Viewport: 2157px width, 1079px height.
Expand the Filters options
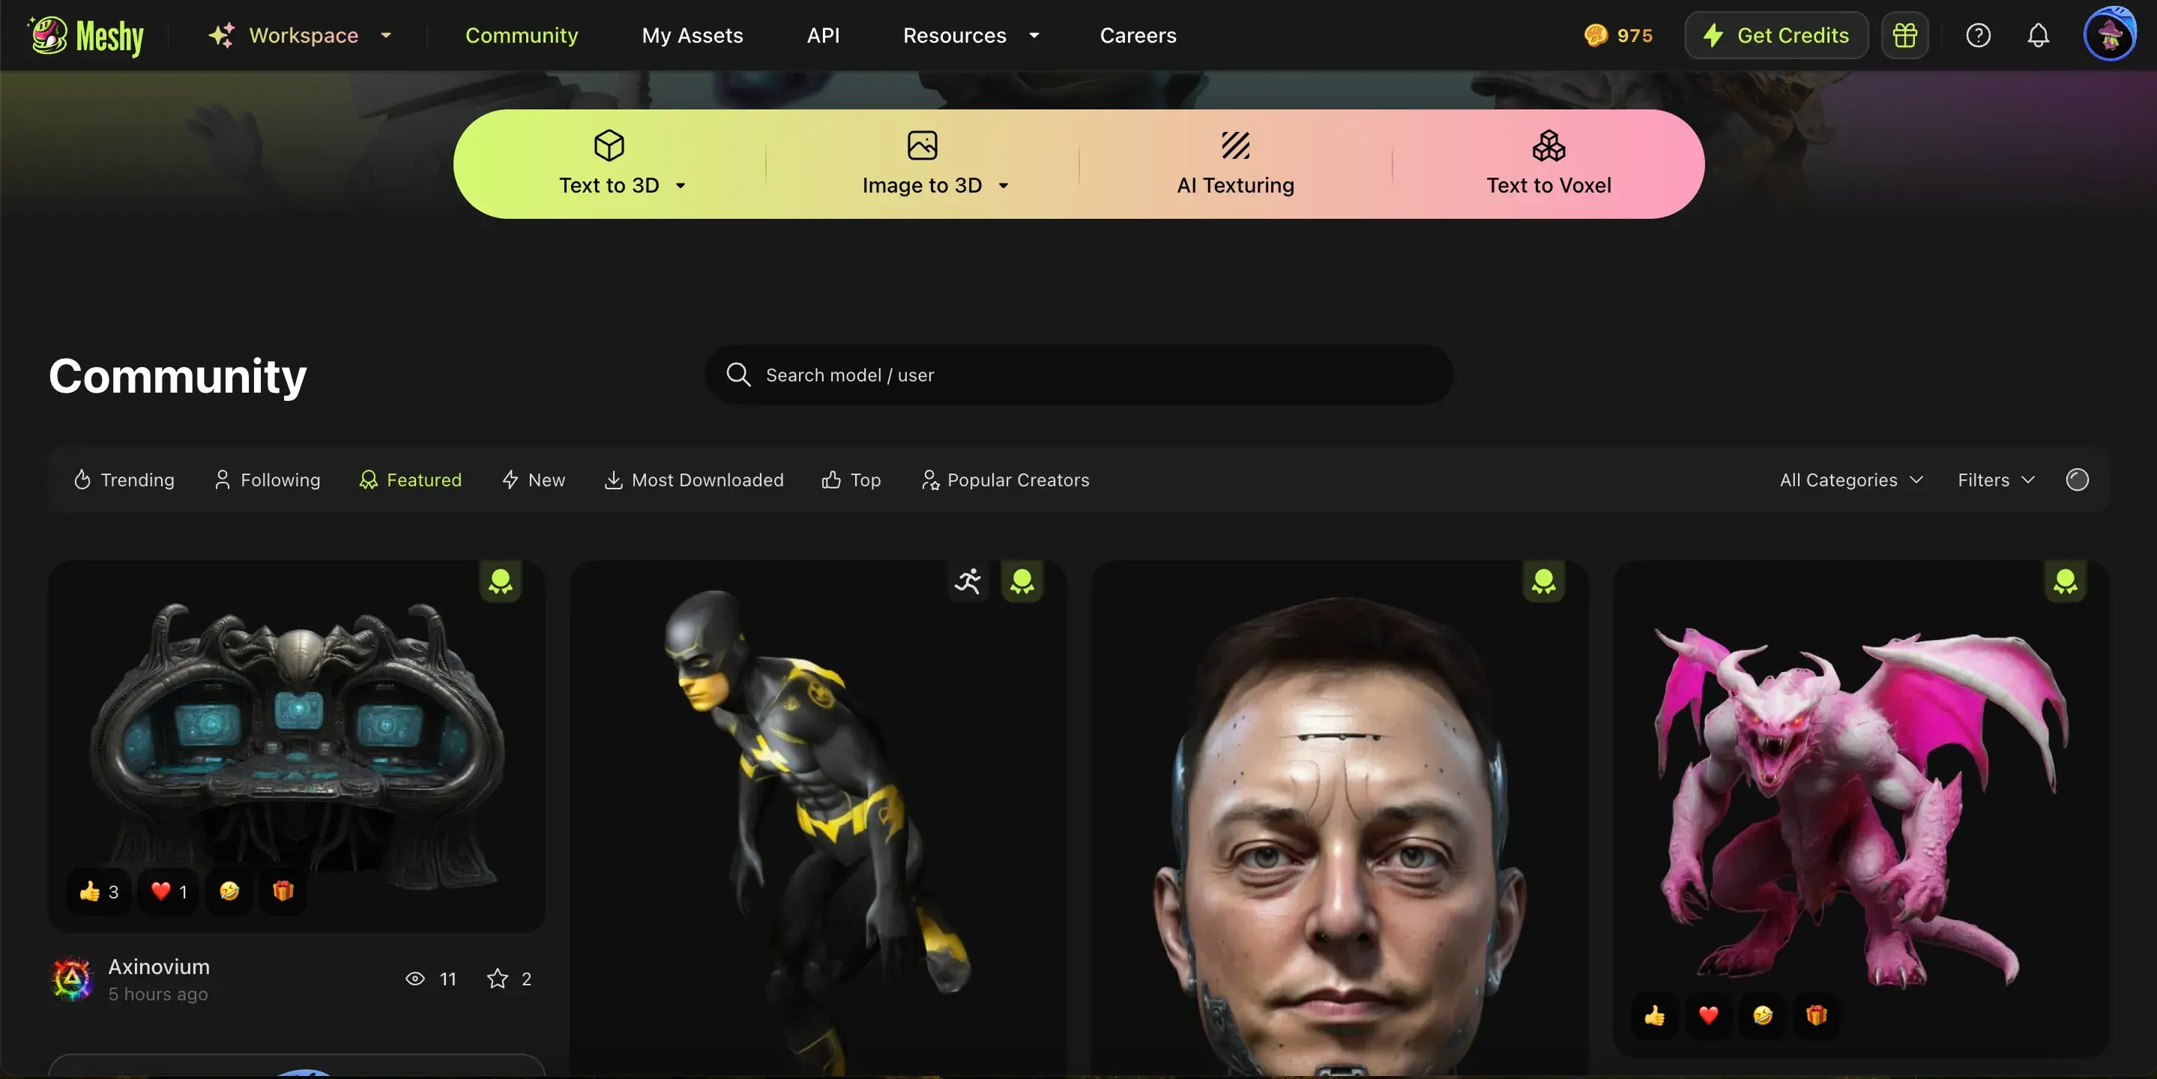1994,480
